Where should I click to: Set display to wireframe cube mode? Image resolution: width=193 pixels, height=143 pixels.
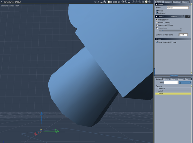coord(140,2)
